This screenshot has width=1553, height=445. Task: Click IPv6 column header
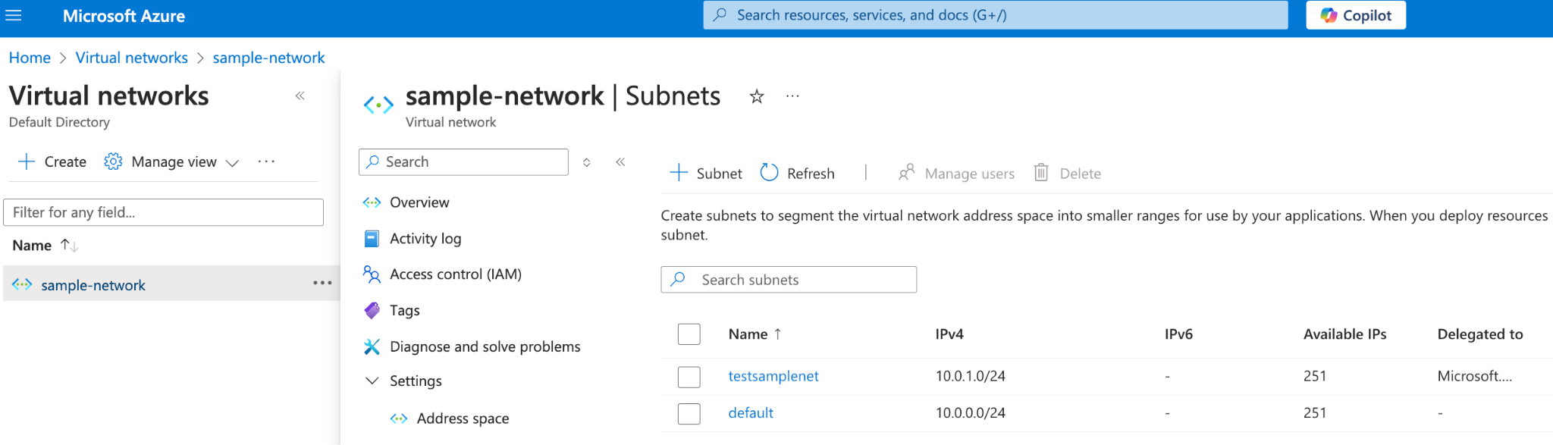(1178, 334)
